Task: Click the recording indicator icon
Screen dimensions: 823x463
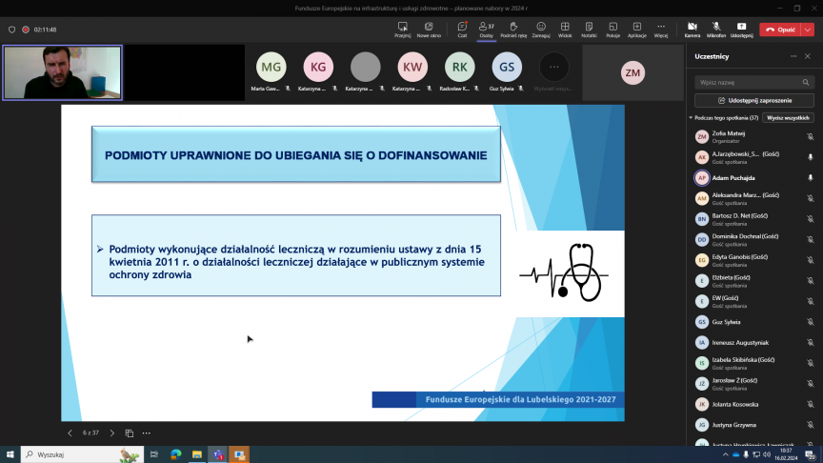Action: coord(25,30)
